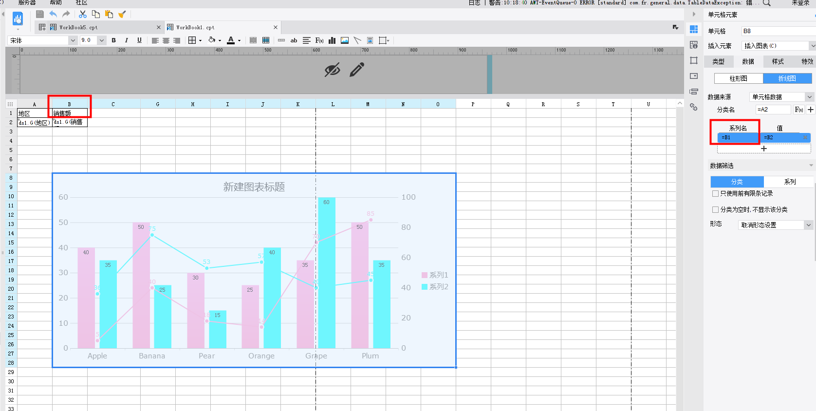The width and height of the screenshot is (816, 411).
Task: Open the template preview button with chart-hand icon
Action: [18, 19]
